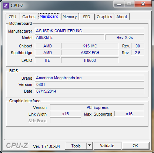Select the K15 IMC chipset value
The height and width of the screenshot is (153, 154).
[x=90, y=46]
